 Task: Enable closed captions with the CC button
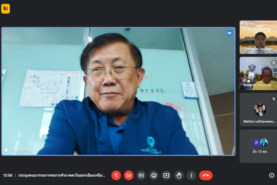click(141, 175)
